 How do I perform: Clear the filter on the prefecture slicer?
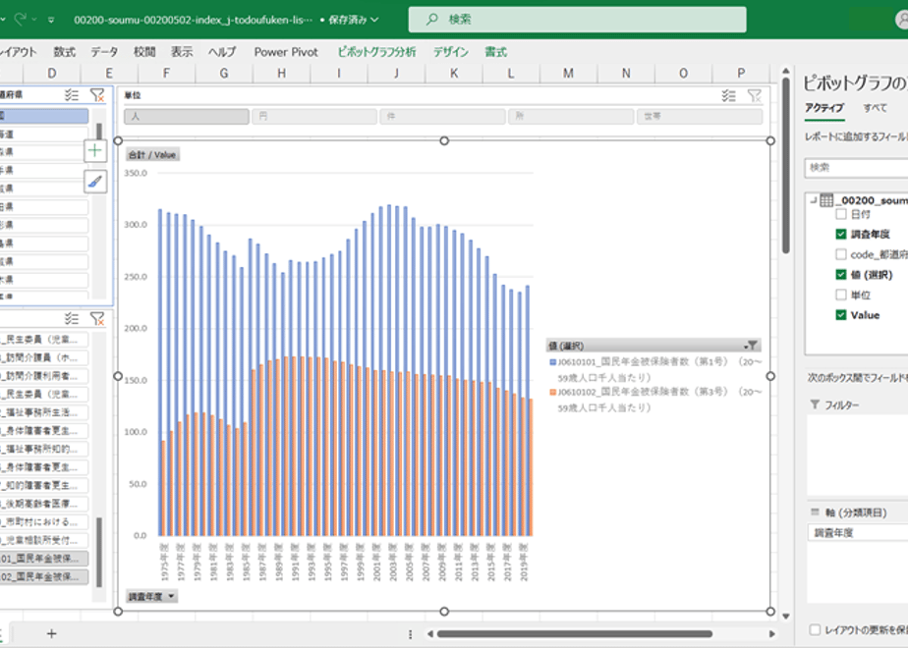click(x=97, y=95)
